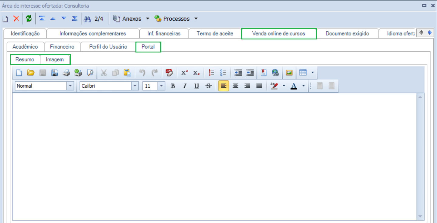
Task: Increase paragraph indent
Action: (238, 73)
